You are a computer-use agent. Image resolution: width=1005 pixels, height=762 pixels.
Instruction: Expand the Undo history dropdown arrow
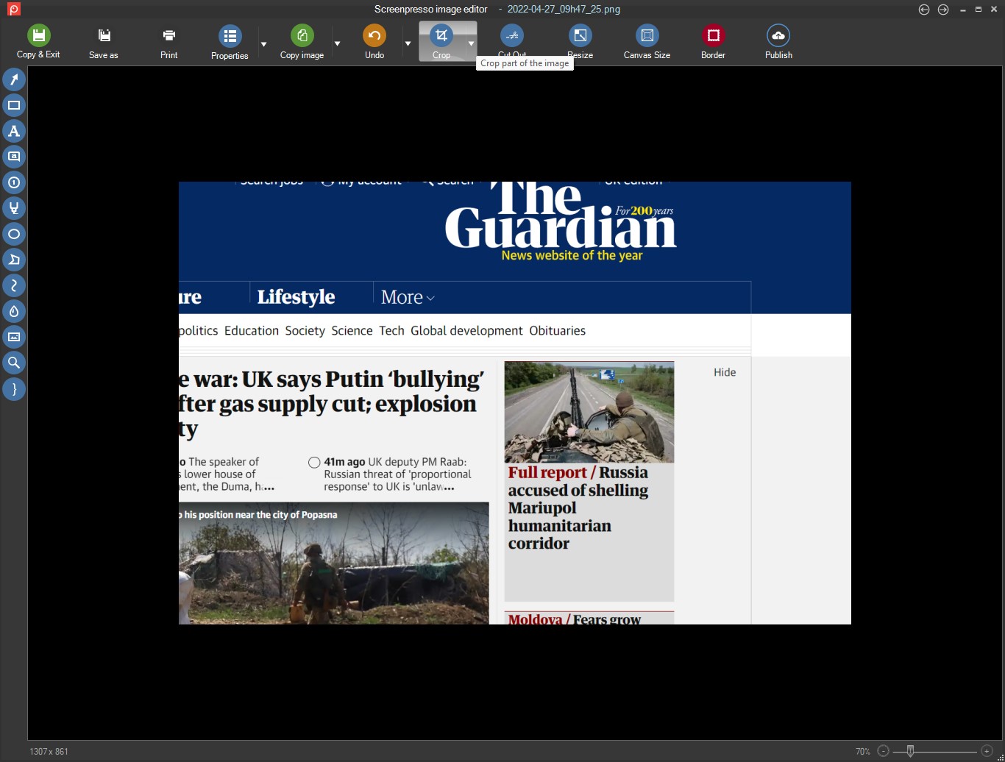tap(408, 44)
